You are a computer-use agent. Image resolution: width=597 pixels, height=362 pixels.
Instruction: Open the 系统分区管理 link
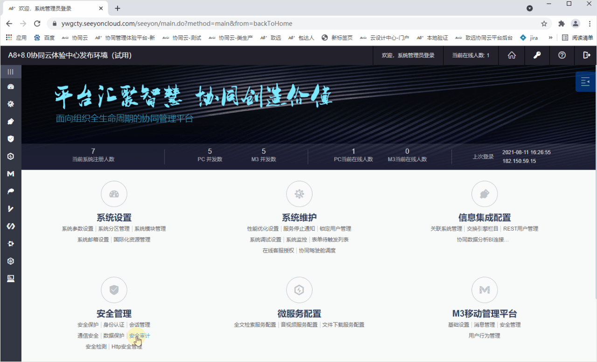click(114, 229)
